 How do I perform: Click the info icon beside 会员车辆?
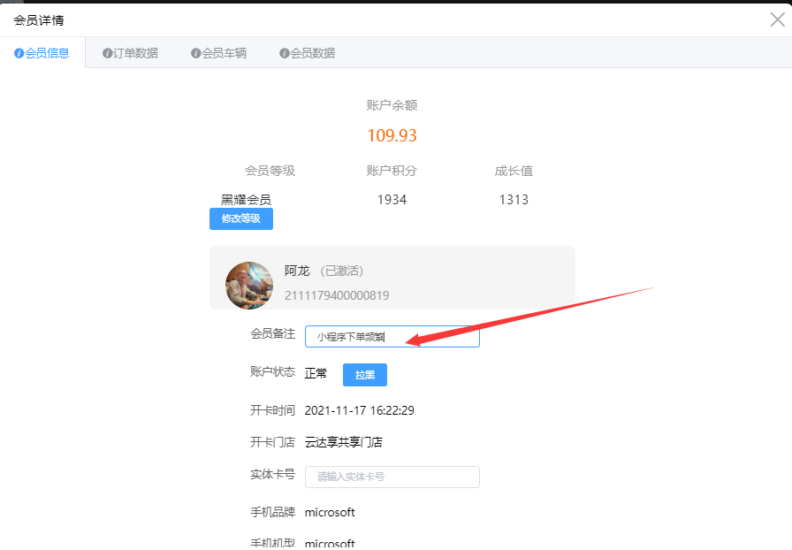[x=195, y=53]
